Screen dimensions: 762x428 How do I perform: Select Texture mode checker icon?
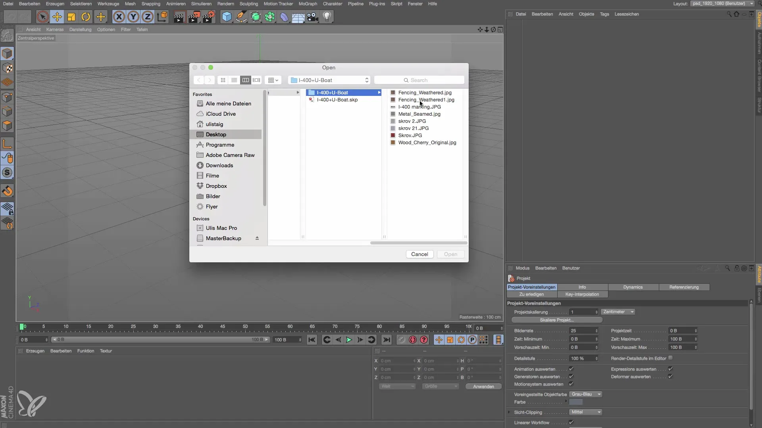point(7,68)
